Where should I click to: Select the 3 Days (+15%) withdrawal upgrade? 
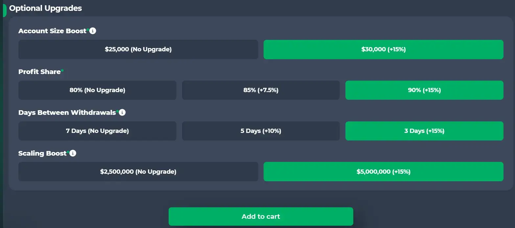coord(424,131)
